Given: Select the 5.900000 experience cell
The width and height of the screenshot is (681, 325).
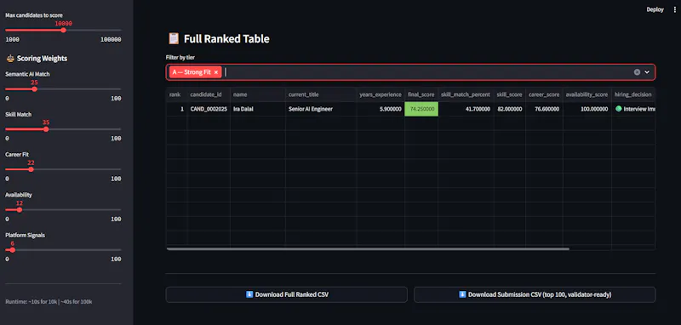Looking at the screenshot, I should (381, 110).
